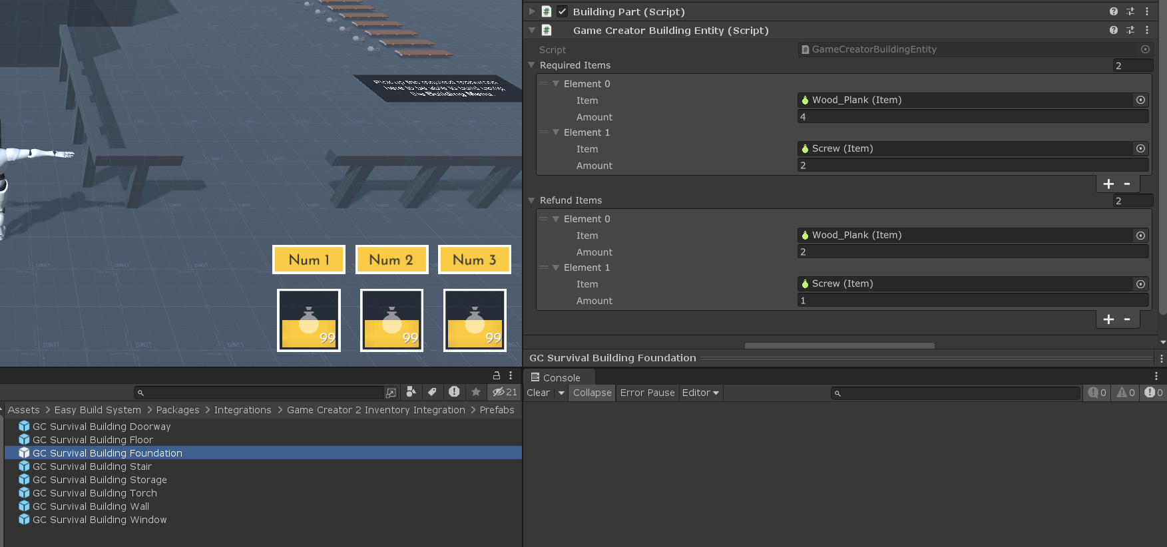Select GC Survival Building Torch prefab

point(95,493)
